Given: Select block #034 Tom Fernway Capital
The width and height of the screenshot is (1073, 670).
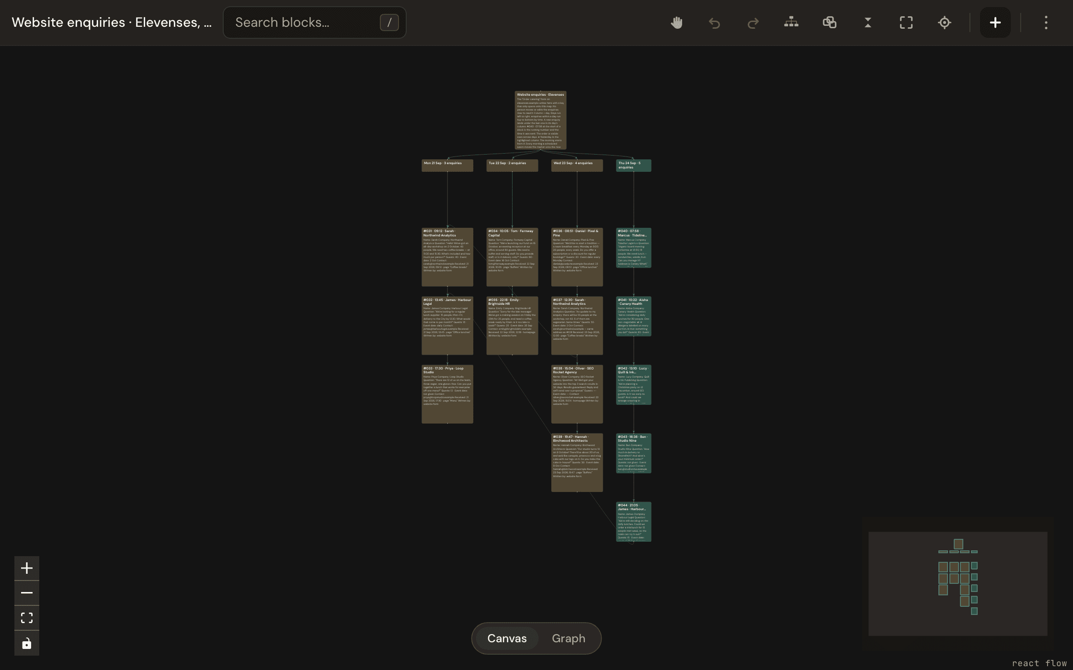Looking at the screenshot, I should pos(512,257).
